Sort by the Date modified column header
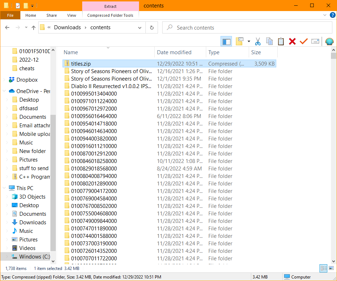Screen dimensions: 337x281 (180, 52)
